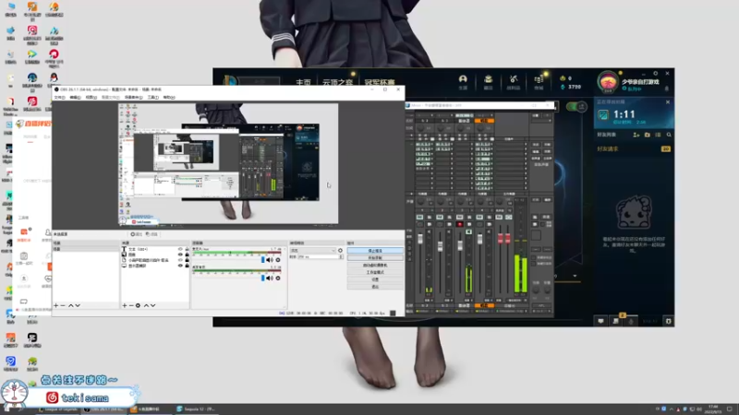
Task: Switch to 冠军杯赛 tab in League client
Action: [380, 82]
